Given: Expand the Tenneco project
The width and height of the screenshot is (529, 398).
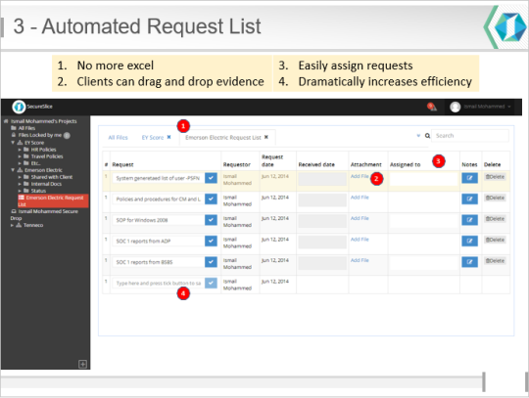Looking at the screenshot, I should 12,225.
